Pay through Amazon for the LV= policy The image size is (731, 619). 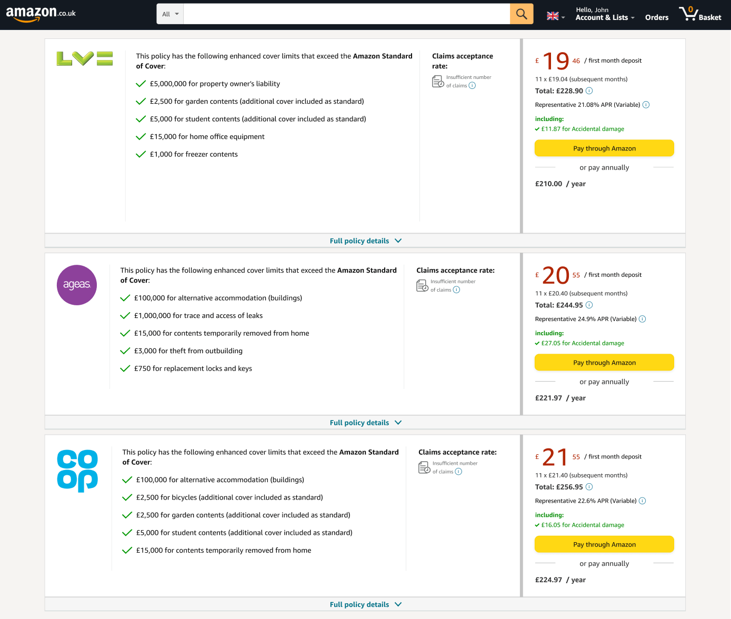coord(604,148)
